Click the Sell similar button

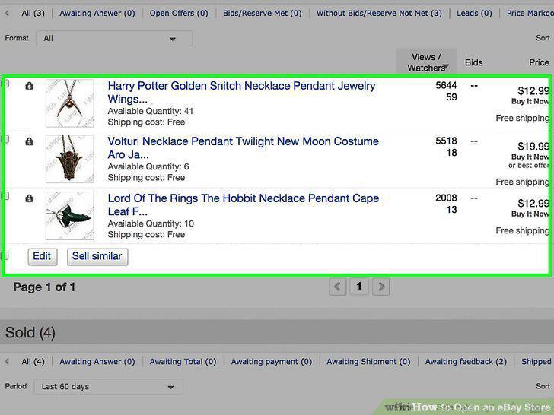point(97,256)
